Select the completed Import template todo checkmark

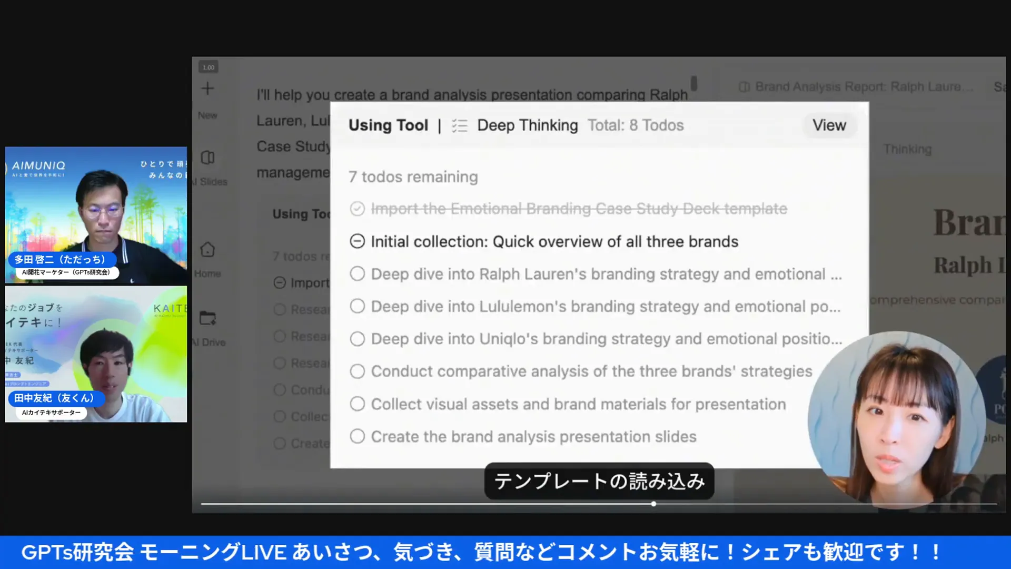pyautogui.click(x=357, y=209)
